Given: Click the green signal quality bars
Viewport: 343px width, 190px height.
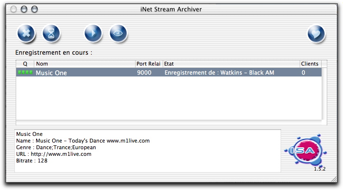Looking at the screenshot, I should click(x=25, y=72).
